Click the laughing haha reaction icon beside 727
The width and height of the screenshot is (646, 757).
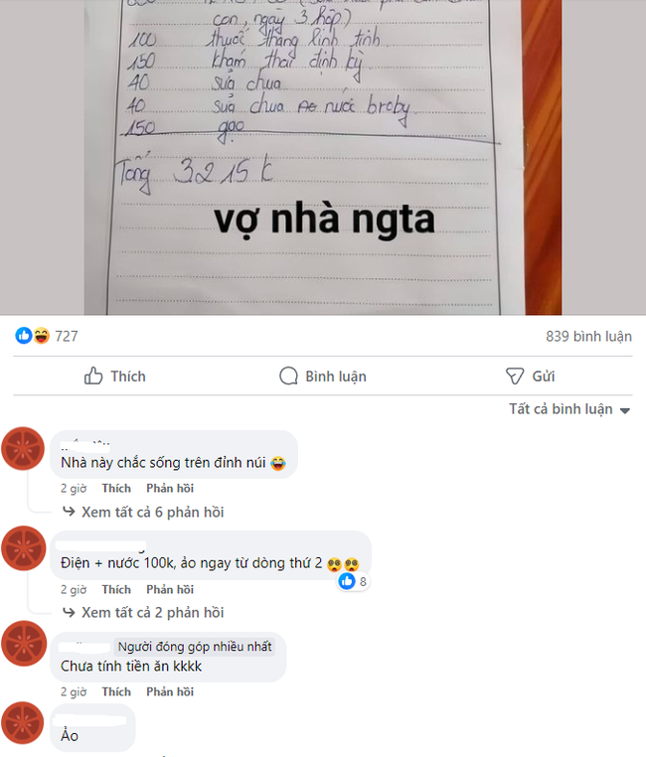pos(42,335)
